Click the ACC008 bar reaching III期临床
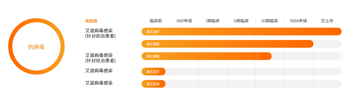The width and height of the screenshot is (355, 101). (x=206, y=56)
